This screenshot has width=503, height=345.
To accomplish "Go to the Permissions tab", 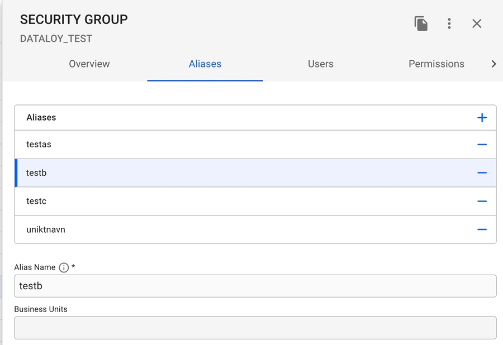I will coord(436,64).
